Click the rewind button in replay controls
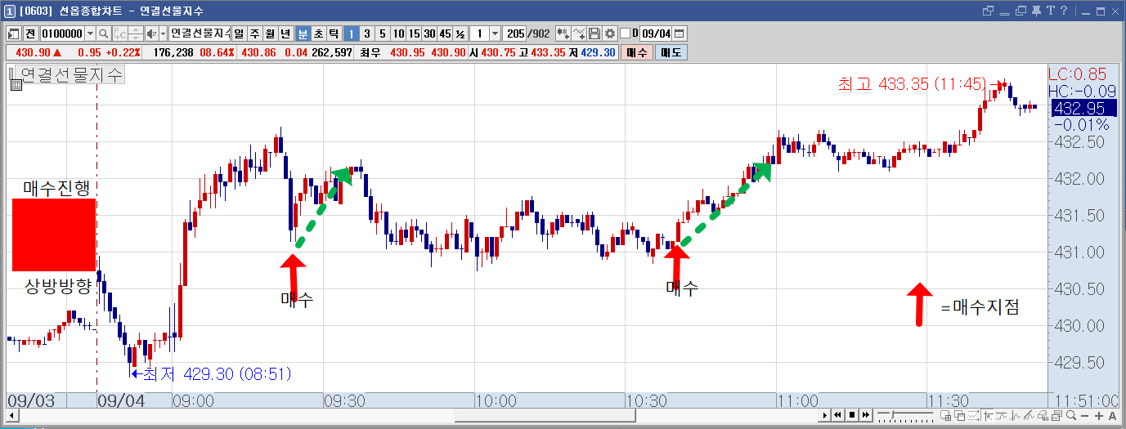This screenshot has height=429, width=1126. pyautogui.click(x=837, y=415)
